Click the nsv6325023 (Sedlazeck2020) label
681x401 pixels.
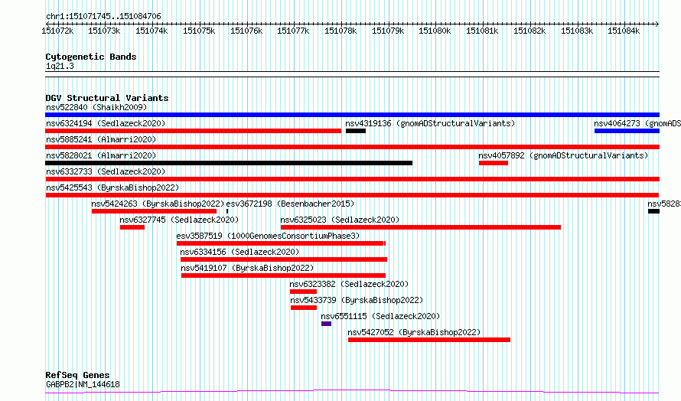(x=340, y=220)
